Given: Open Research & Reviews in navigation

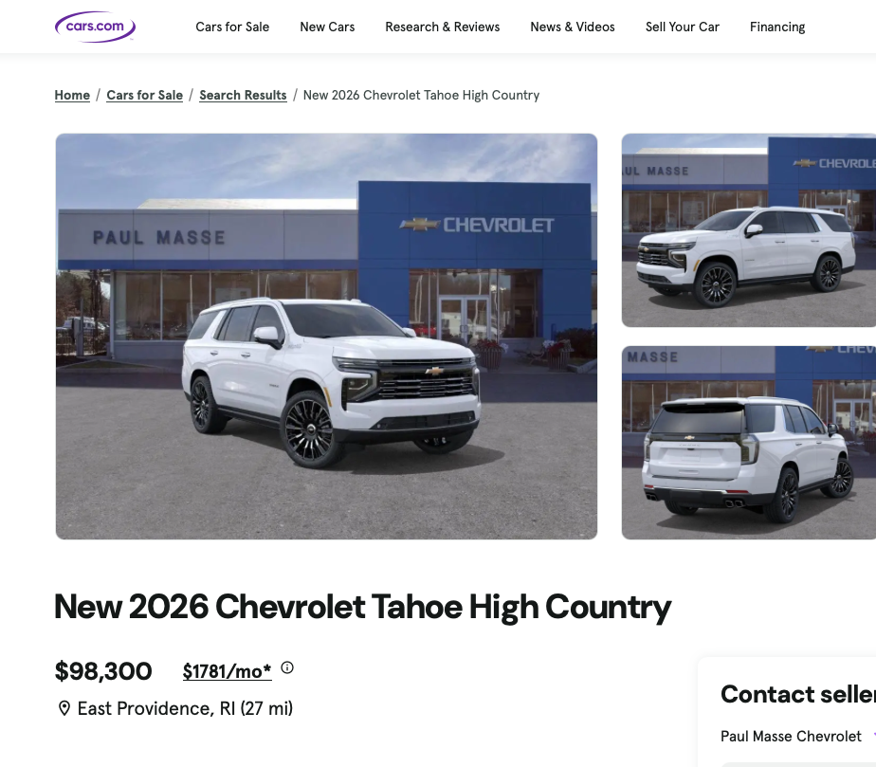Looking at the screenshot, I should click(442, 27).
